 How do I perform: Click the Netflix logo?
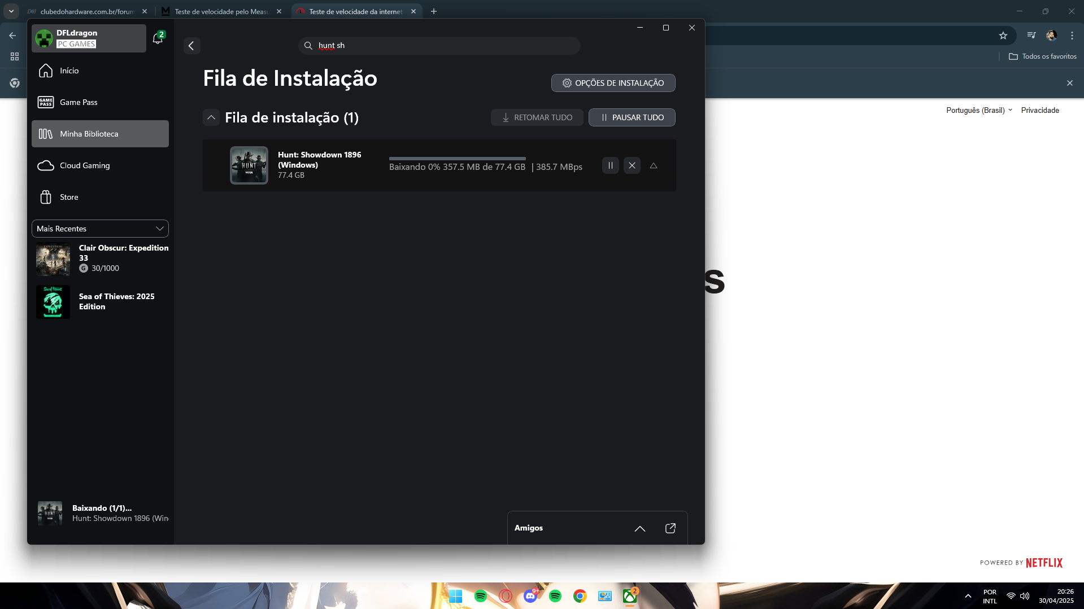click(1044, 563)
